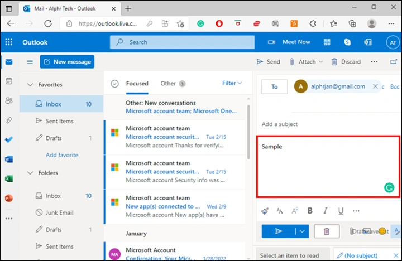Open Skype from the Outlook header
This screenshot has width=402, height=261.
tap(347, 42)
